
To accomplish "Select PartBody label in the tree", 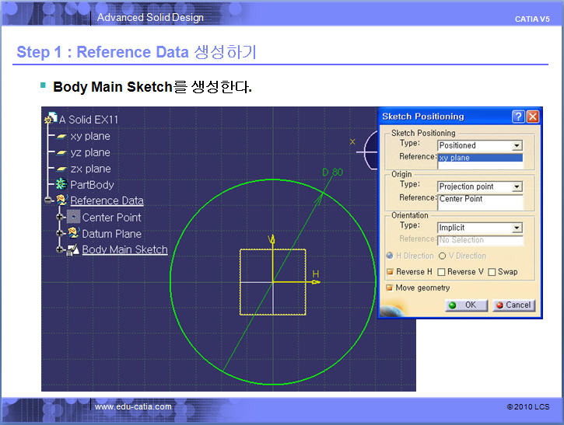I will pyautogui.click(x=92, y=185).
